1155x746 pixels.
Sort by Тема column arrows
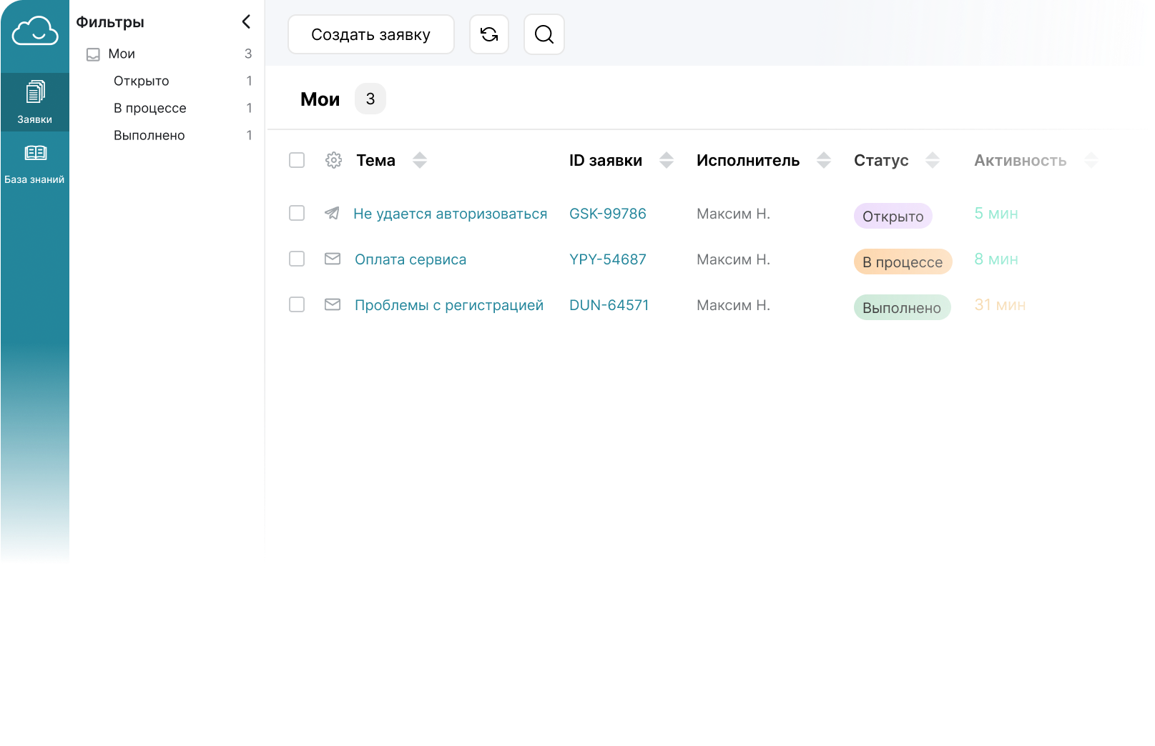tap(420, 160)
